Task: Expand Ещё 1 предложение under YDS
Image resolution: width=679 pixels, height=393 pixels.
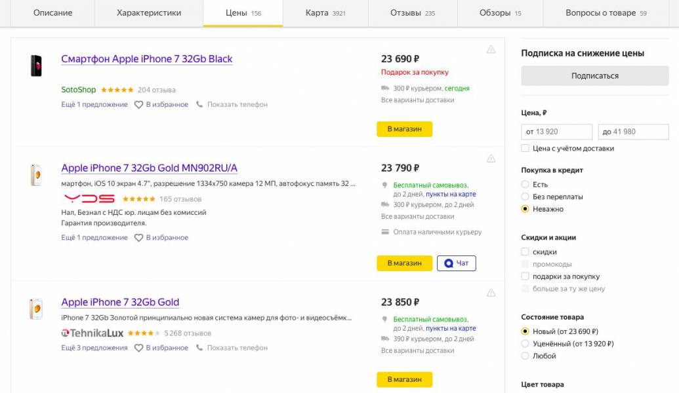Action: (x=94, y=238)
